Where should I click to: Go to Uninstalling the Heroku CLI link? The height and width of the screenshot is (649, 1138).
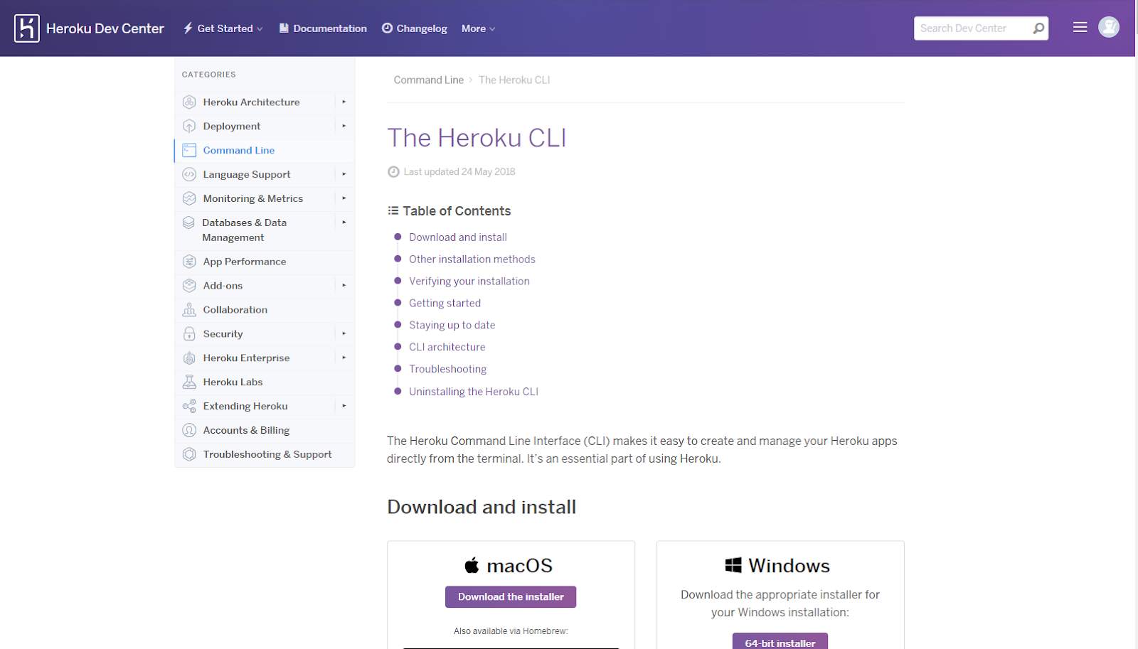tap(474, 392)
